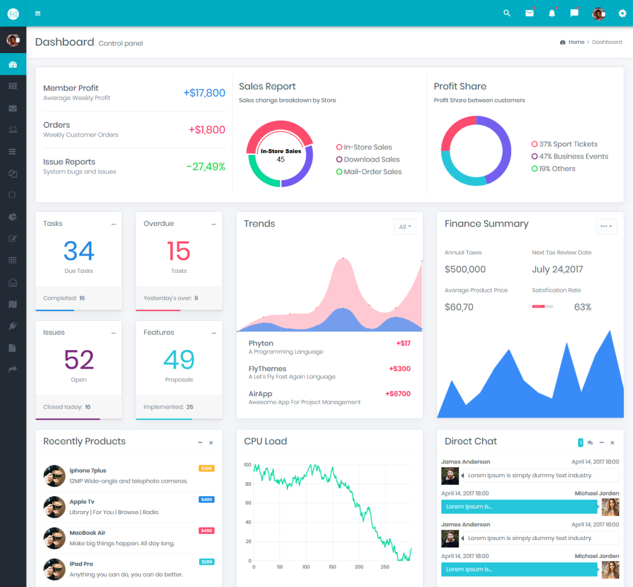Open the maps icon in the left sidebar
The image size is (633, 587).
(12, 304)
